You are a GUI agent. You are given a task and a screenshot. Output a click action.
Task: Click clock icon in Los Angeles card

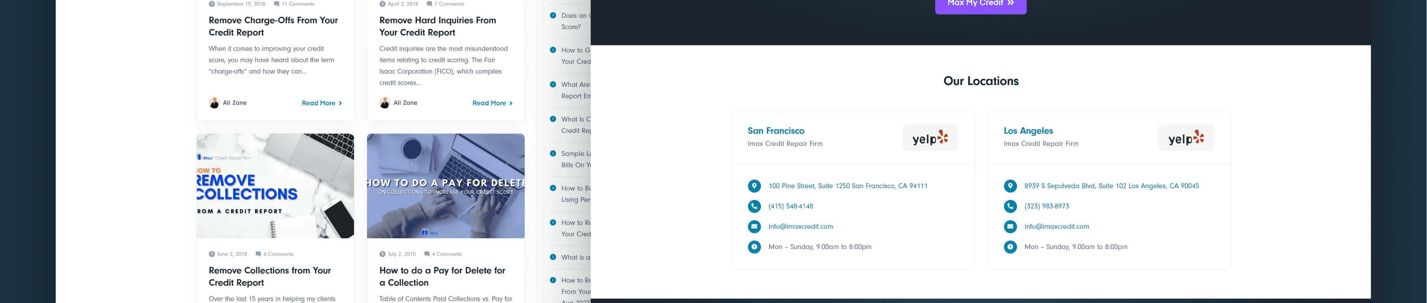1011,247
